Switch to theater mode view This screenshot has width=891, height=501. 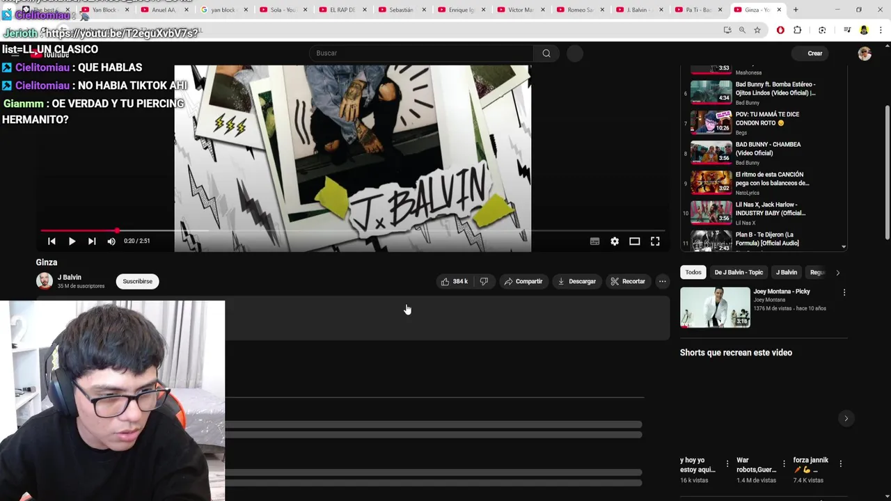635,241
